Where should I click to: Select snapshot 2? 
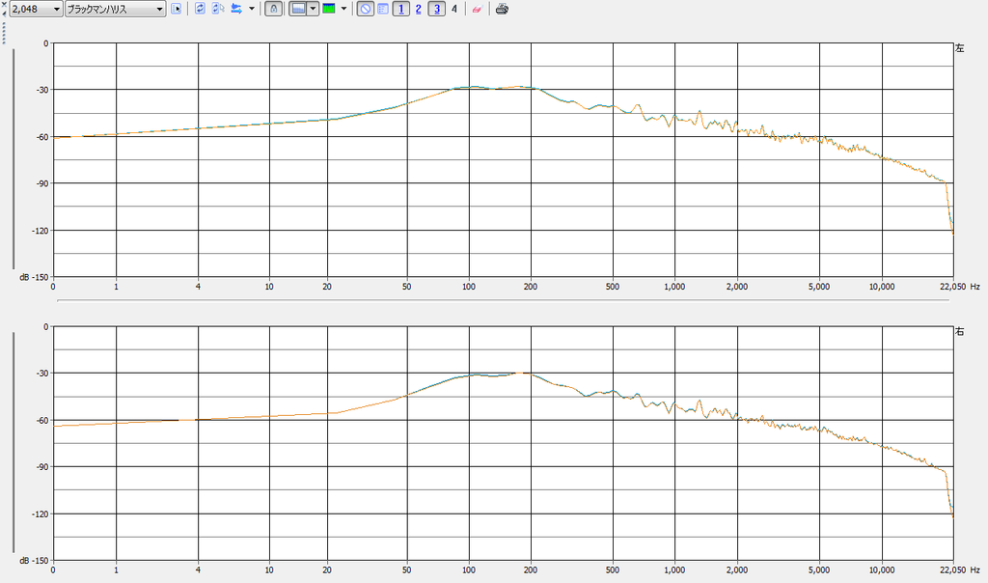click(419, 9)
